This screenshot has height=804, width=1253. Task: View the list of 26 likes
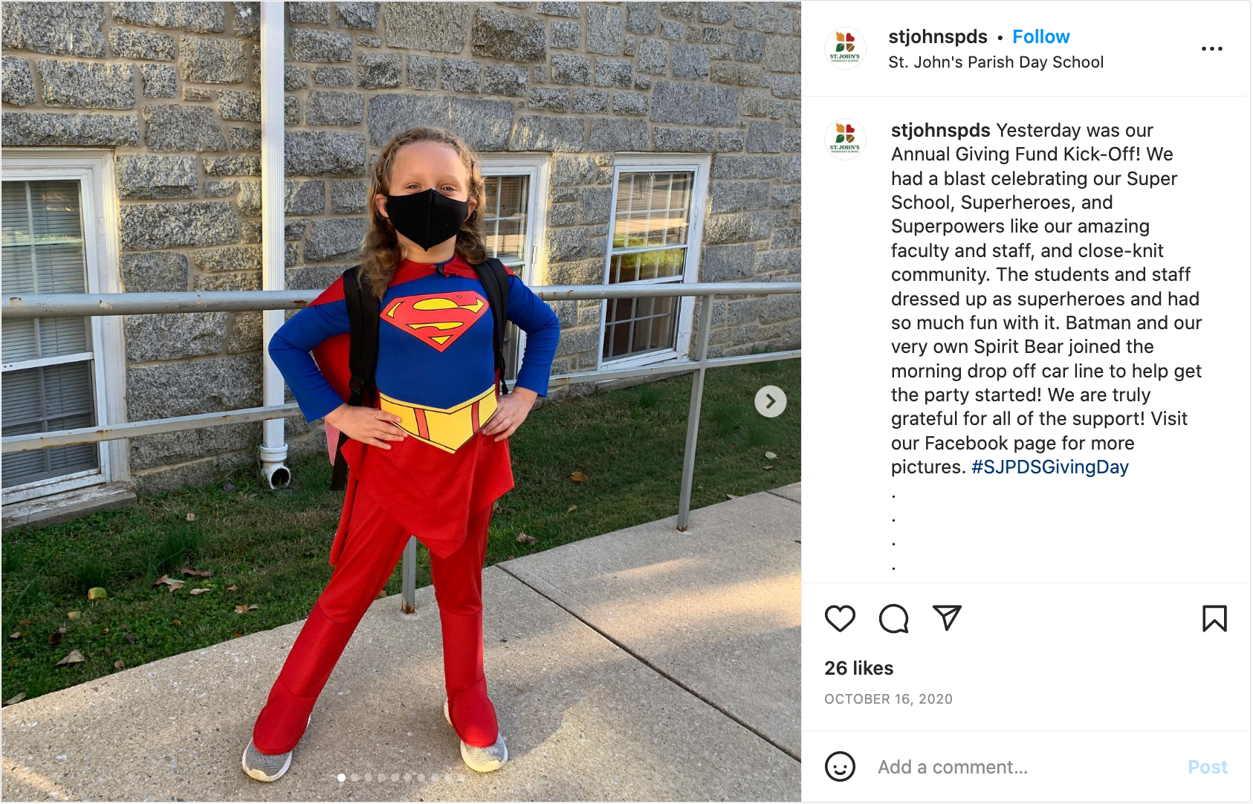[x=858, y=668]
